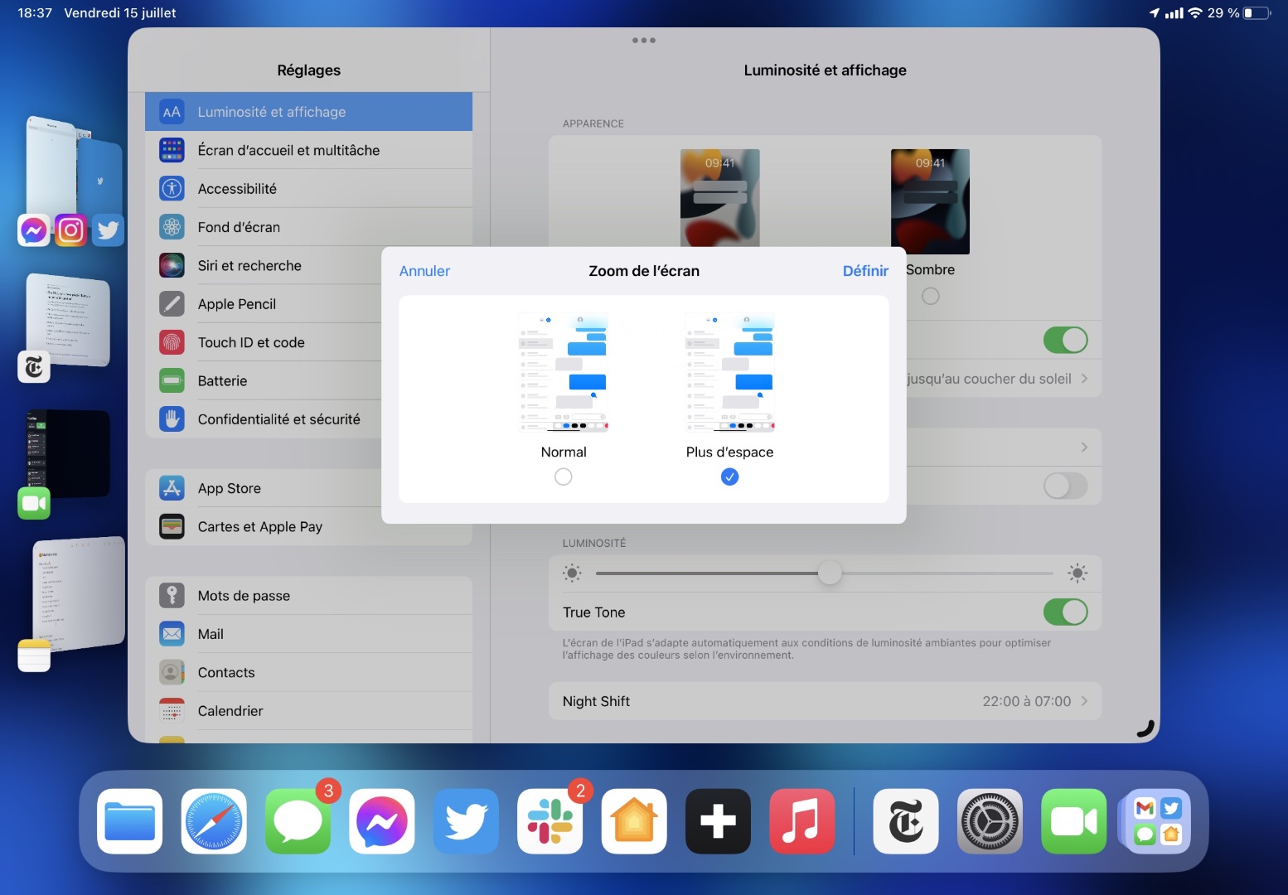This screenshot has height=895, width=1288.
Task: Select the dark mode preview thumbnail
Action: pos(930,201)
